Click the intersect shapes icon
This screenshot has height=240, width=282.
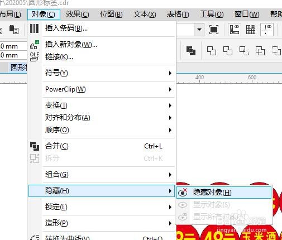(244, 51)
